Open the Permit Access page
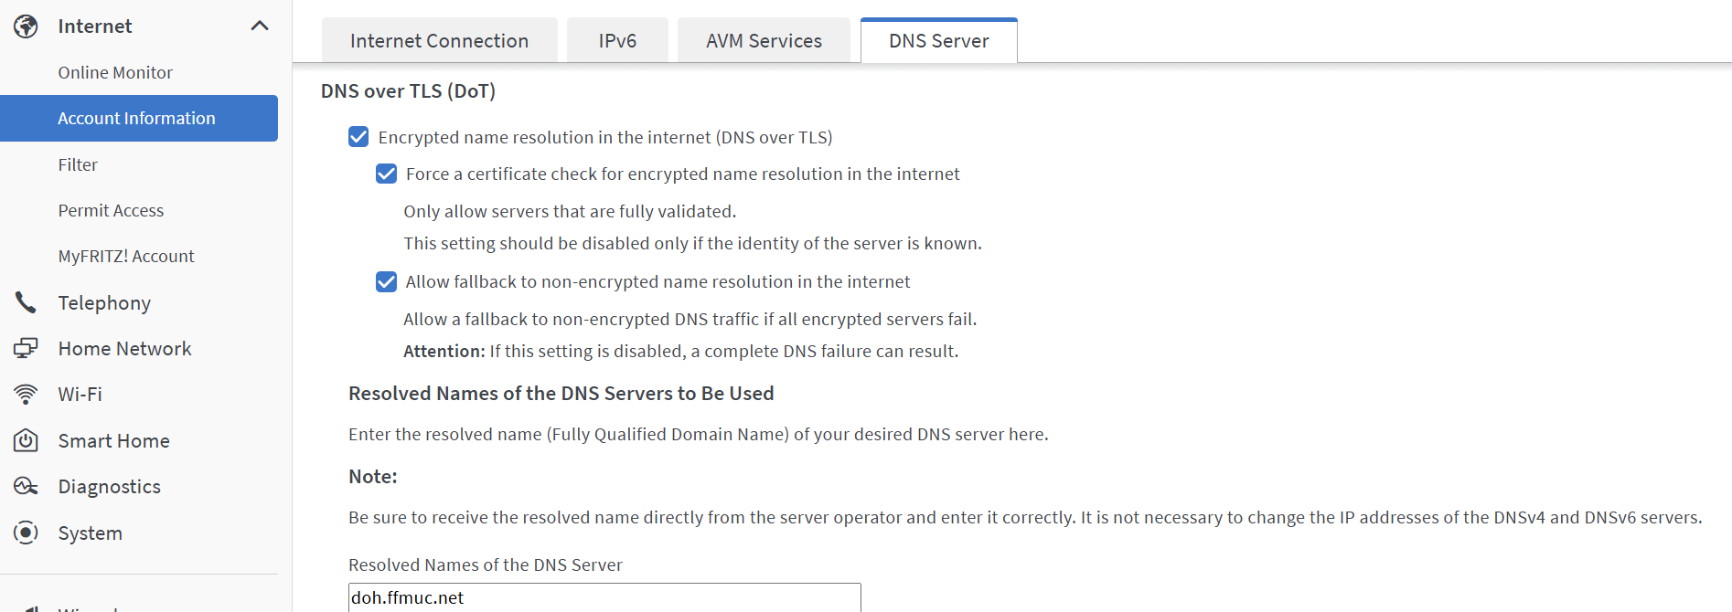 111,210
